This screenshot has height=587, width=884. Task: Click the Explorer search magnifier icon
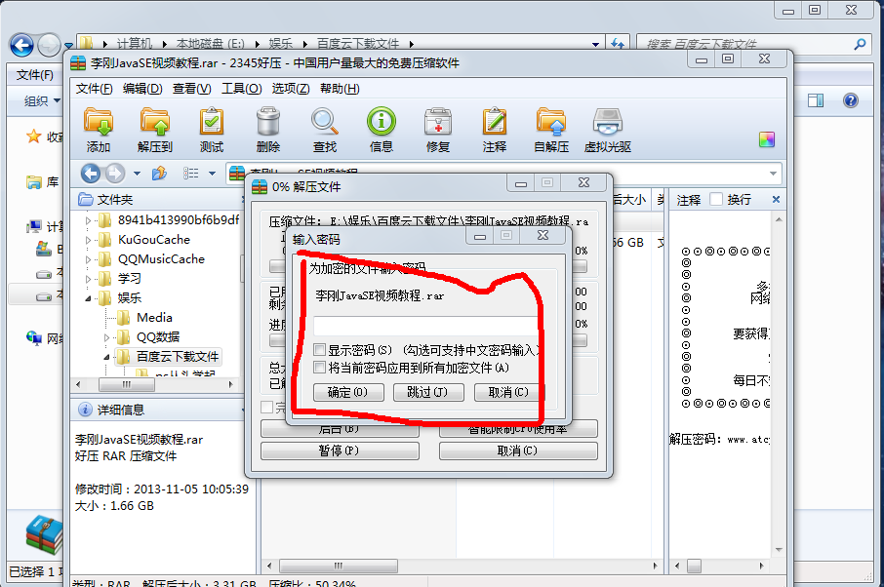[861, 44]
